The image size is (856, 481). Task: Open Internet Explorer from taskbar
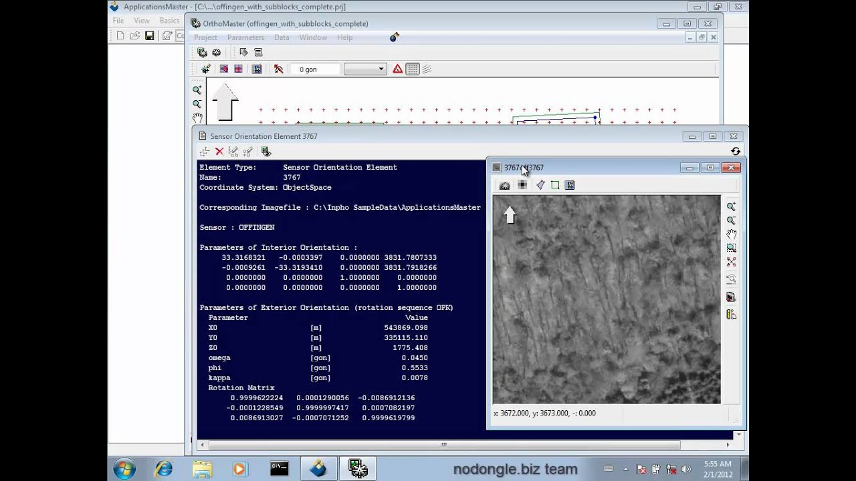tap(163, 469)
